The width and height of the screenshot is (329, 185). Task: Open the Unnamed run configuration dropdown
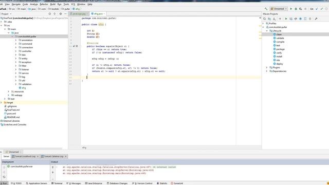[x=279, y=9]
